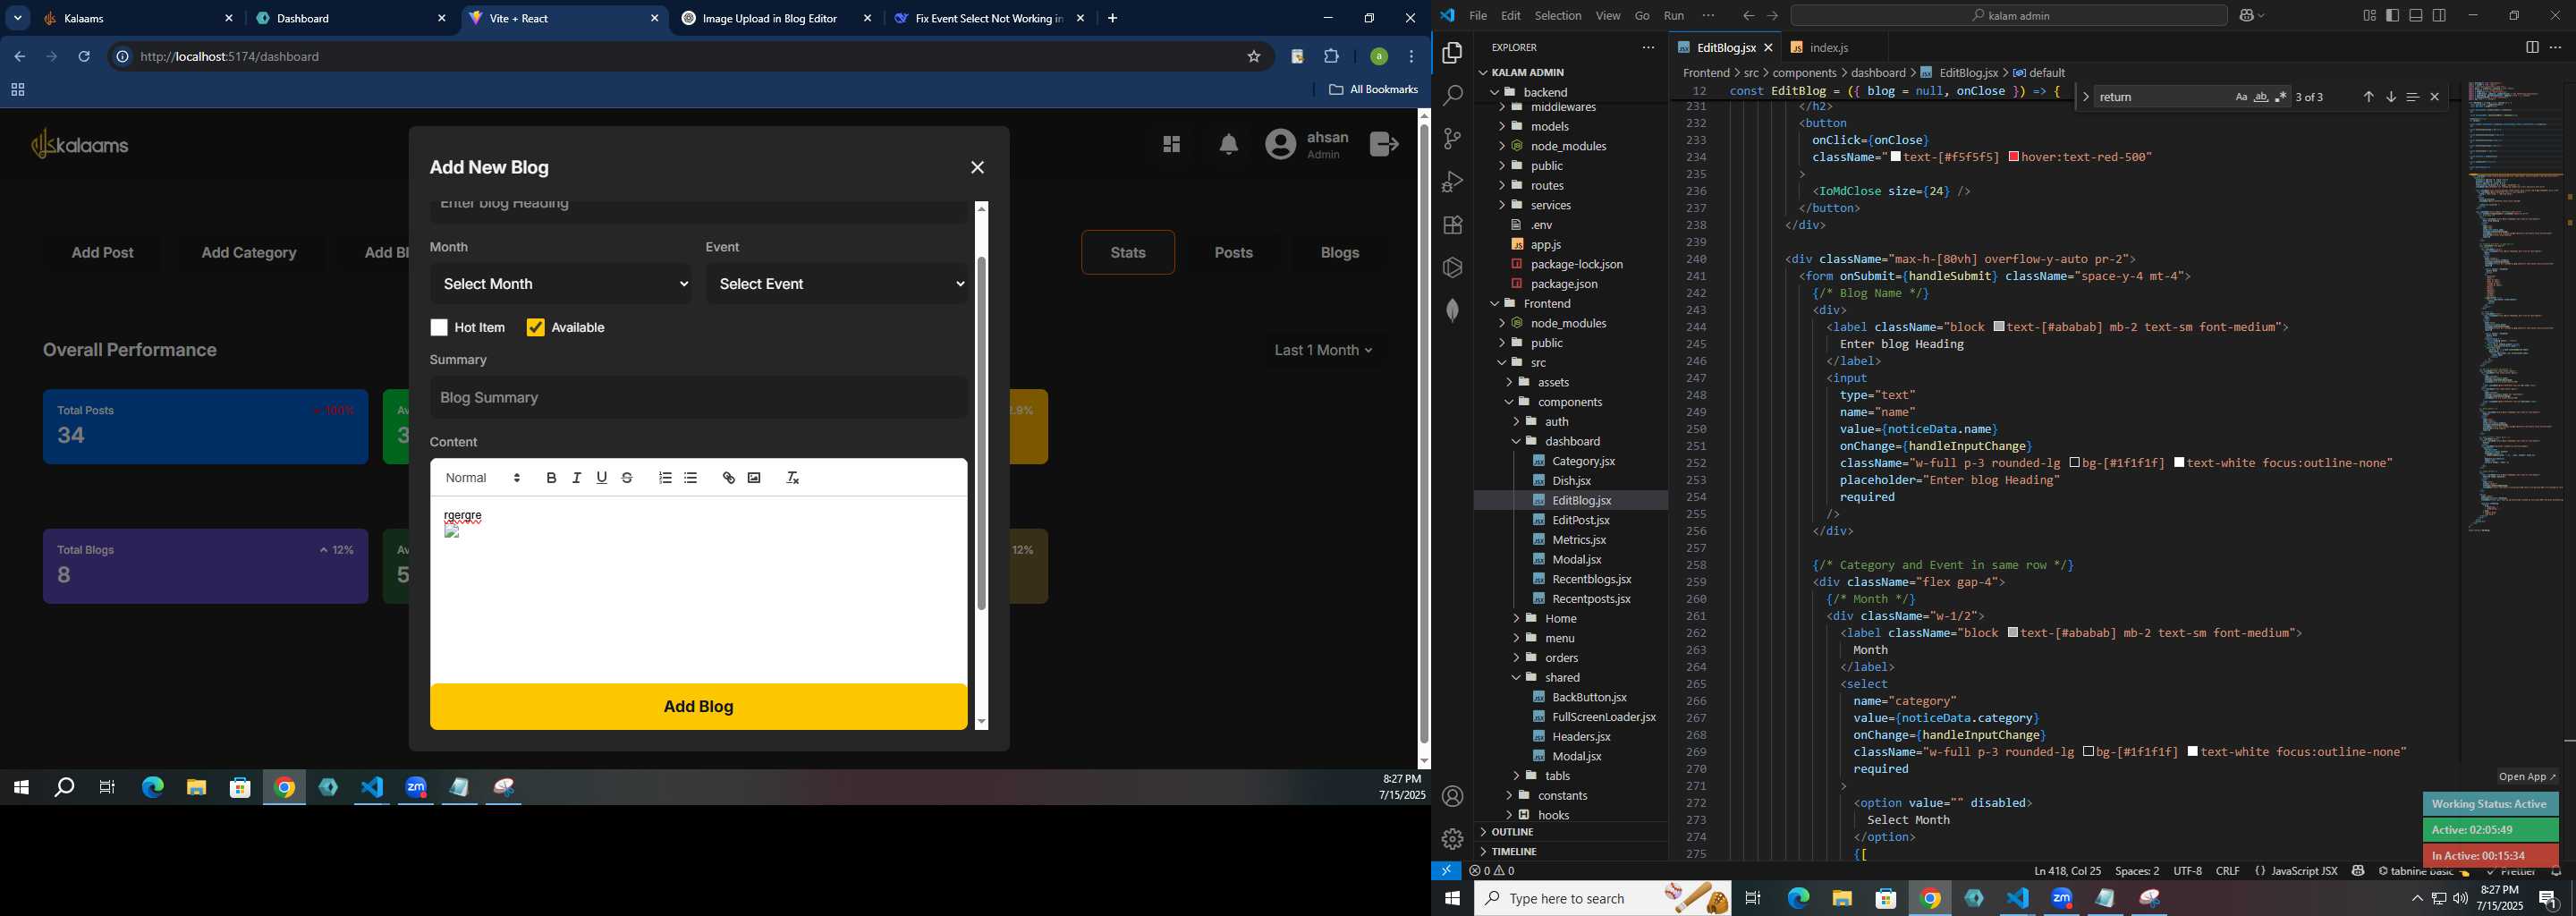Screen dimensions: 2576x916
Task: Toggle Find in Selection in find widget
Action: (x=2412, y=97)
